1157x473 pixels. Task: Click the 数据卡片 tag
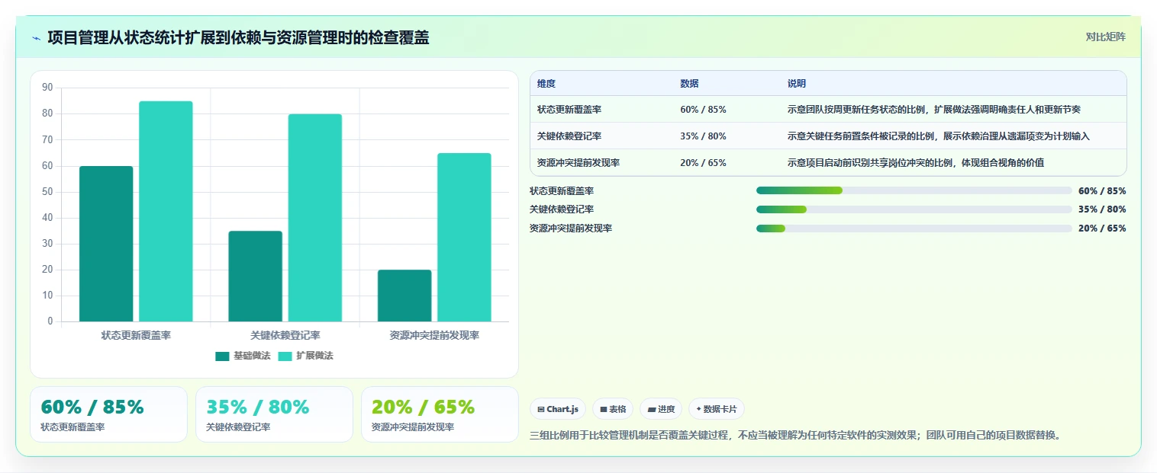(x=717, y=409)
